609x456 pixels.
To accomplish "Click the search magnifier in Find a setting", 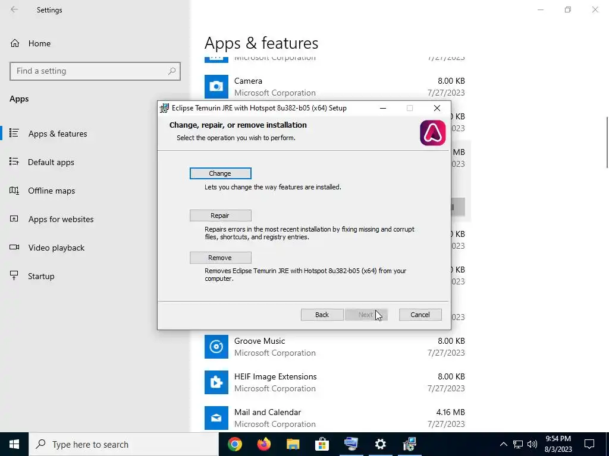I will 172,71.
